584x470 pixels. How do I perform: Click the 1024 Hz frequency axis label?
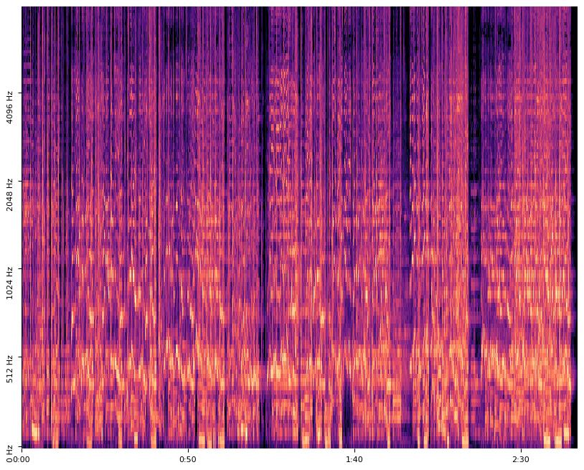click(x=9, y=283)
